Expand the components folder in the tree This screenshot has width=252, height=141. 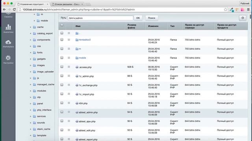[x=31, y=40]
